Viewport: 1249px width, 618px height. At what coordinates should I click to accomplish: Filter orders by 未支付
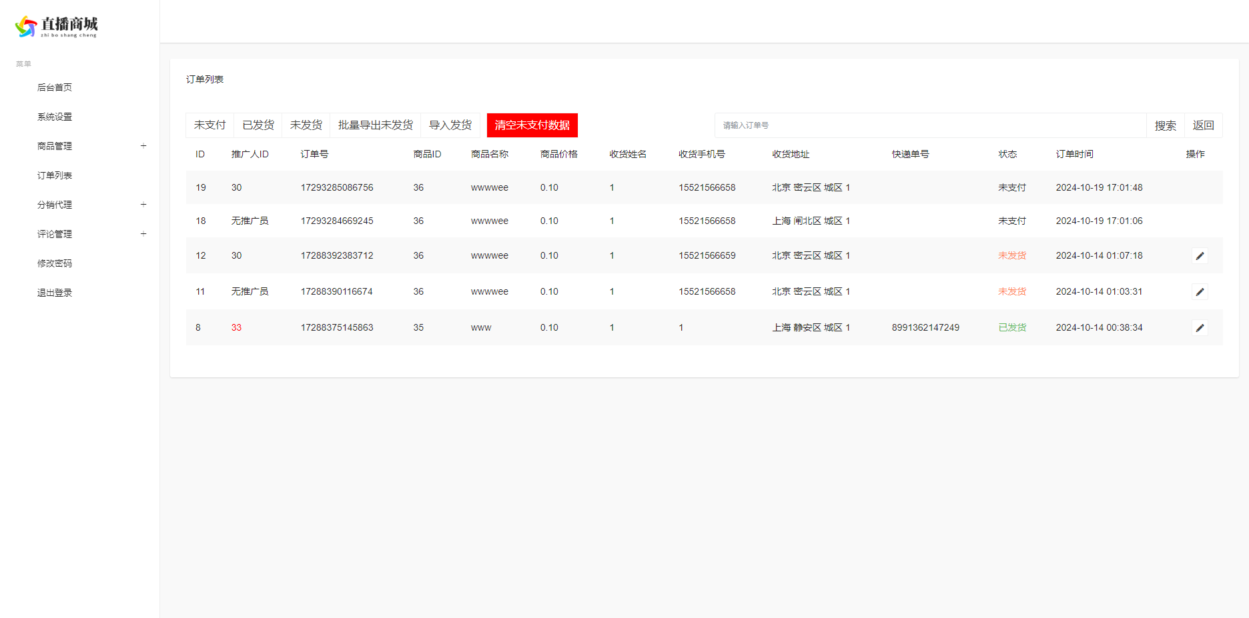coord(210,125)
